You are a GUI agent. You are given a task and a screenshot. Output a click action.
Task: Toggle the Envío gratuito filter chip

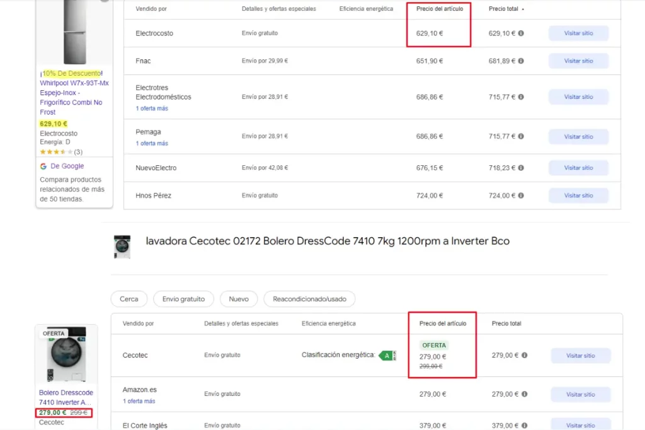pyautogui.click(x=183, y=299)
